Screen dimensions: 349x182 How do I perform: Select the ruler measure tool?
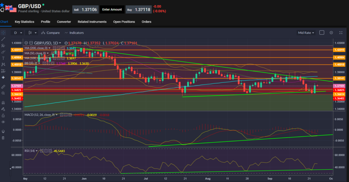[x=3, y=87]
